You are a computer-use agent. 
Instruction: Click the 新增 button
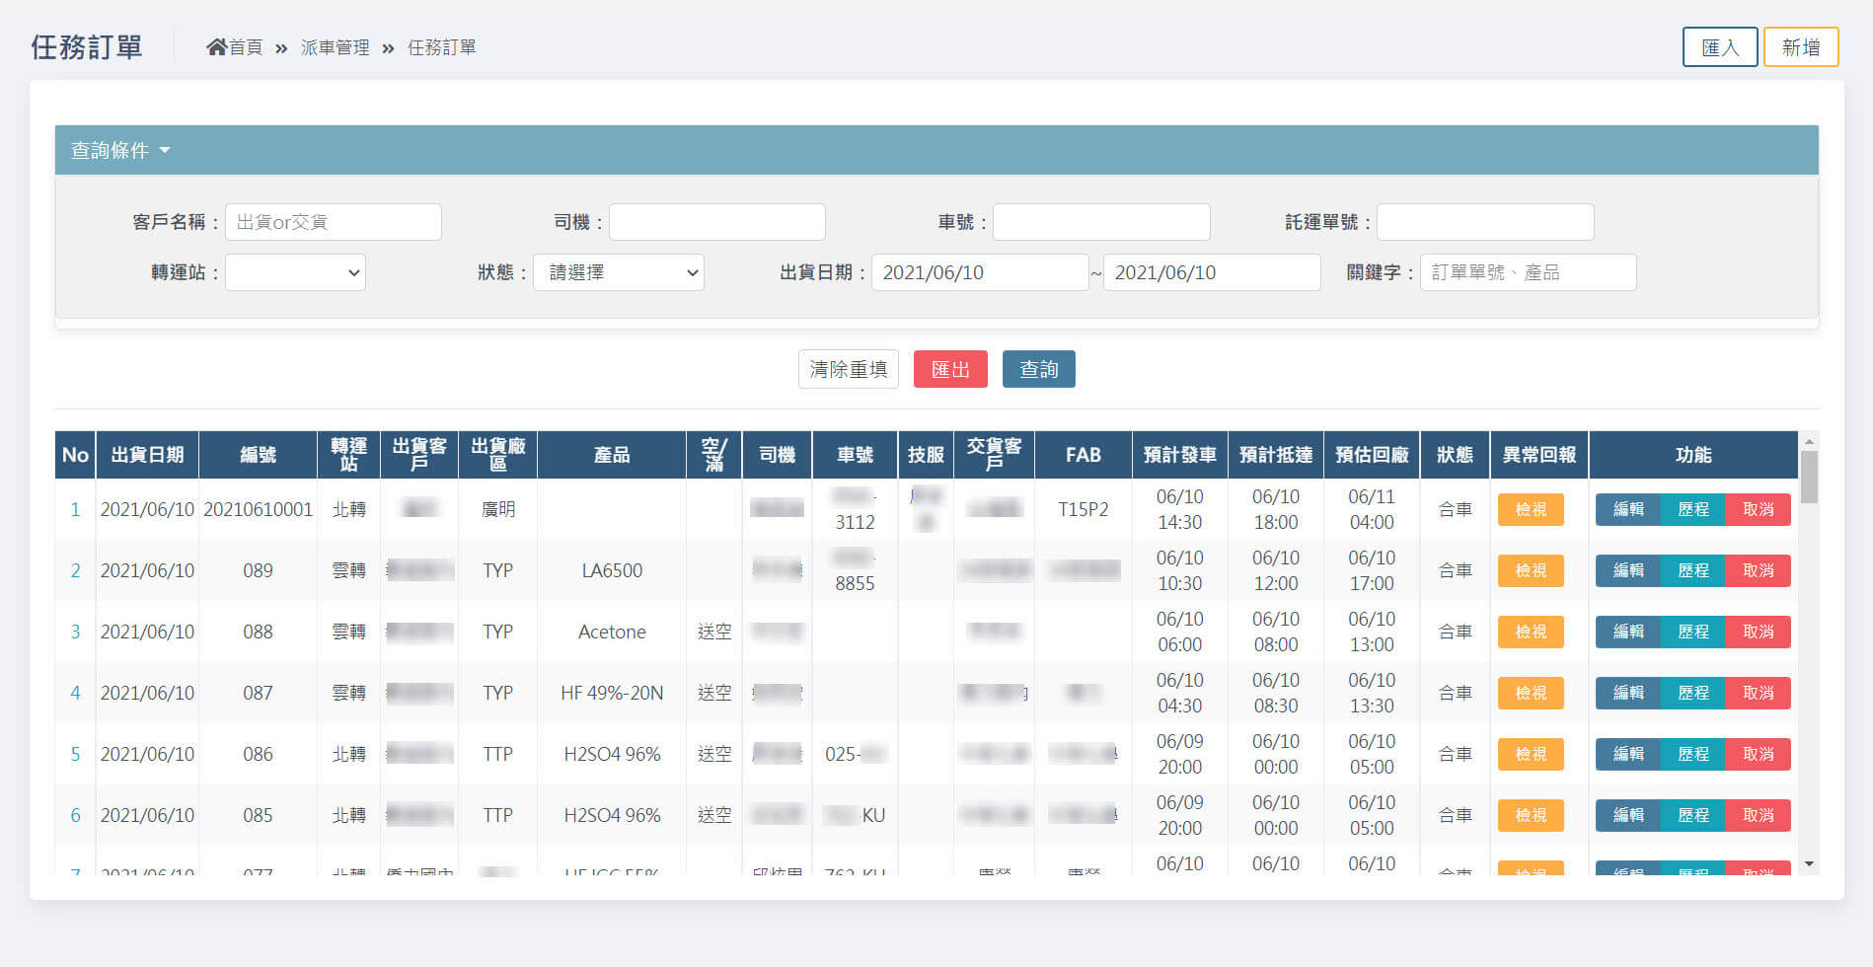tap(1800, 47)
